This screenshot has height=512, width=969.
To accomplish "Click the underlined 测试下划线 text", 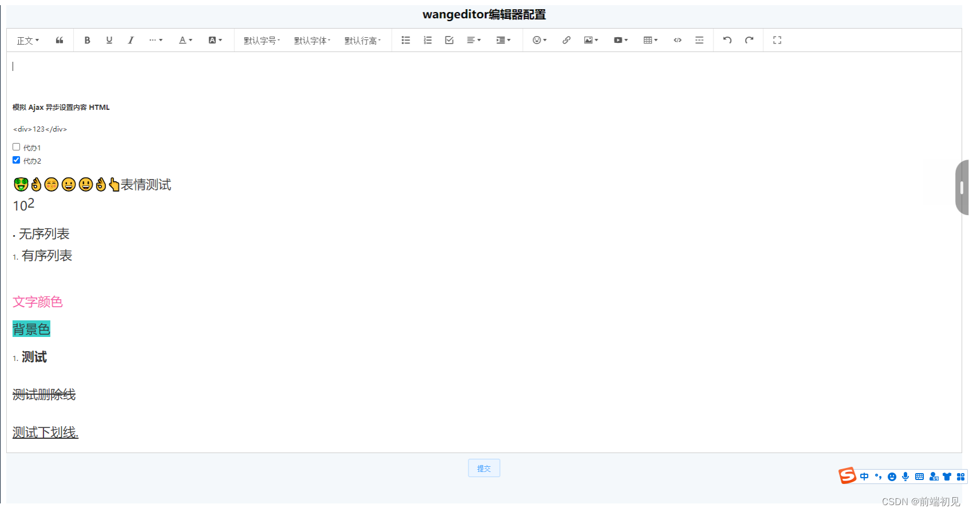I will click(45, 432).
